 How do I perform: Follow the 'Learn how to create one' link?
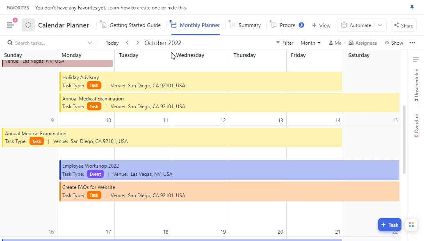133,8
